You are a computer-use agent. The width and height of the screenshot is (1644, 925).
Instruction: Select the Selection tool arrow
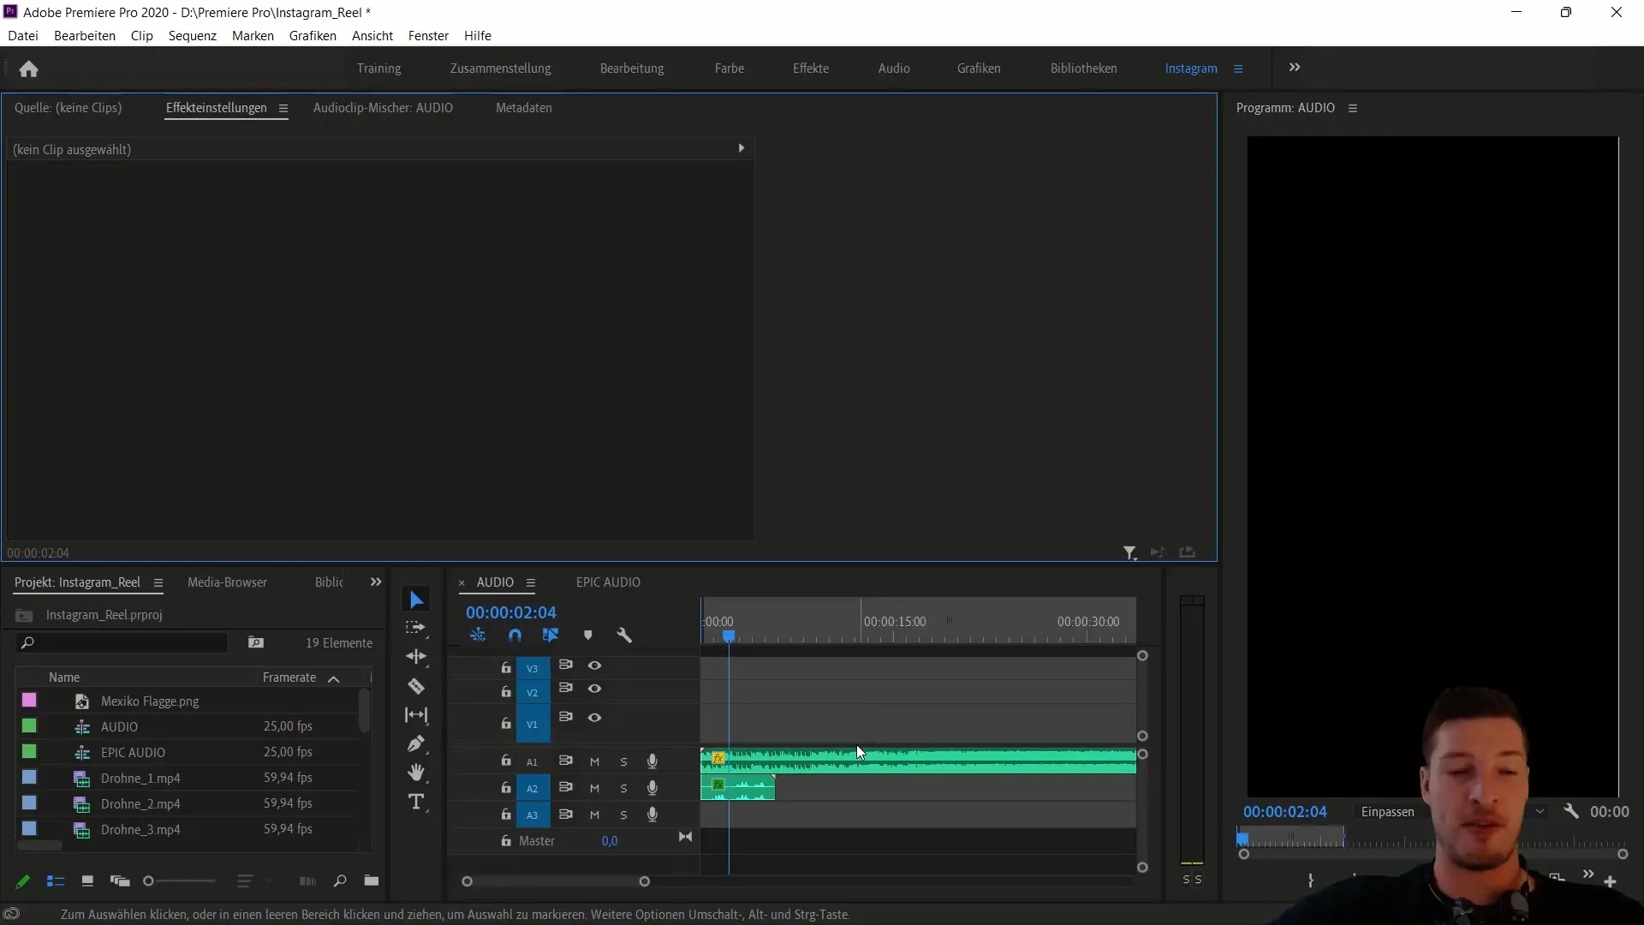coord(416,600)
